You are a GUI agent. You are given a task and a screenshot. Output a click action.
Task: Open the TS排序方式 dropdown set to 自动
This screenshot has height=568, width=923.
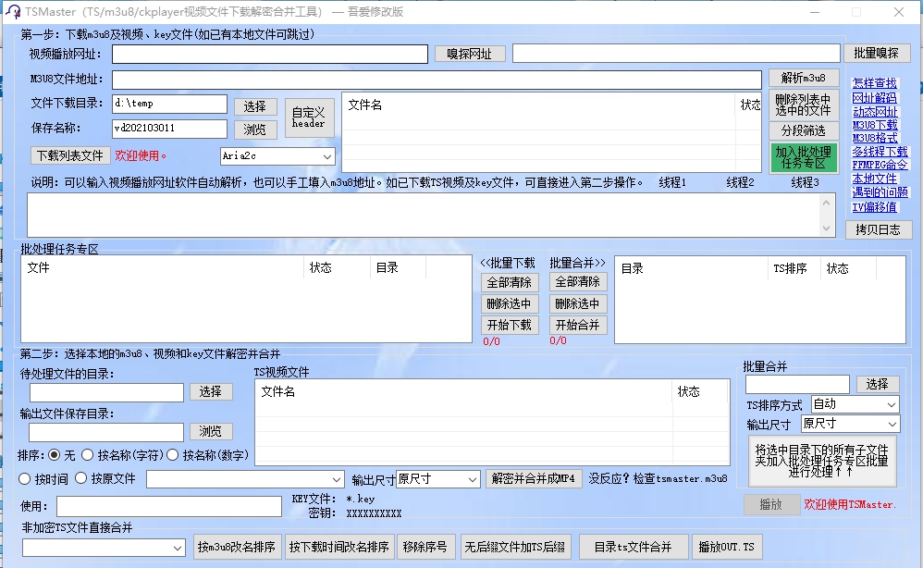855,404
